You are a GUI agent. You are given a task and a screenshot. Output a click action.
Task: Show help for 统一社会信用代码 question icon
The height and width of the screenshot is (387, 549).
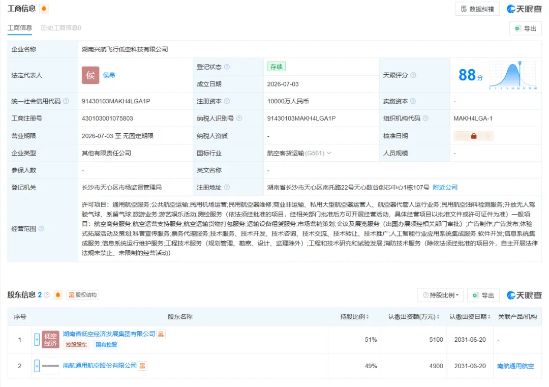[66, 101]
